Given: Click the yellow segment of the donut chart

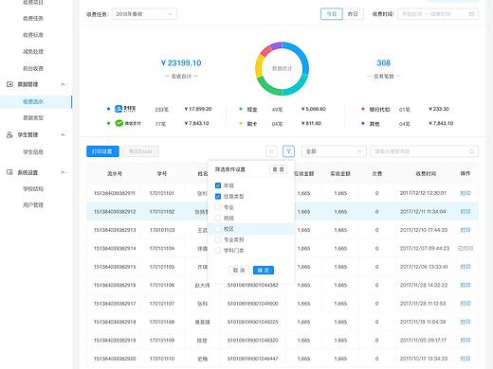Looking at the screenshot, I should (x=259, y=65).
